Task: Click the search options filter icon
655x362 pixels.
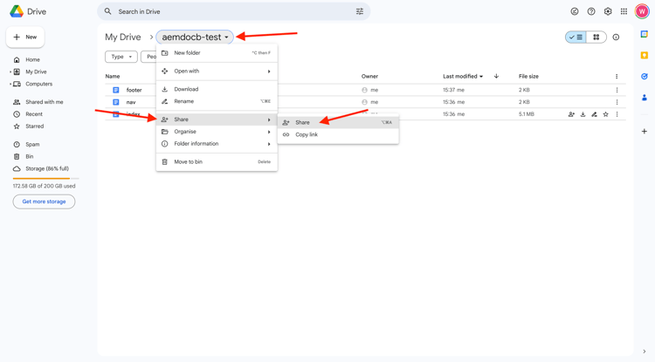Action: 360,11
